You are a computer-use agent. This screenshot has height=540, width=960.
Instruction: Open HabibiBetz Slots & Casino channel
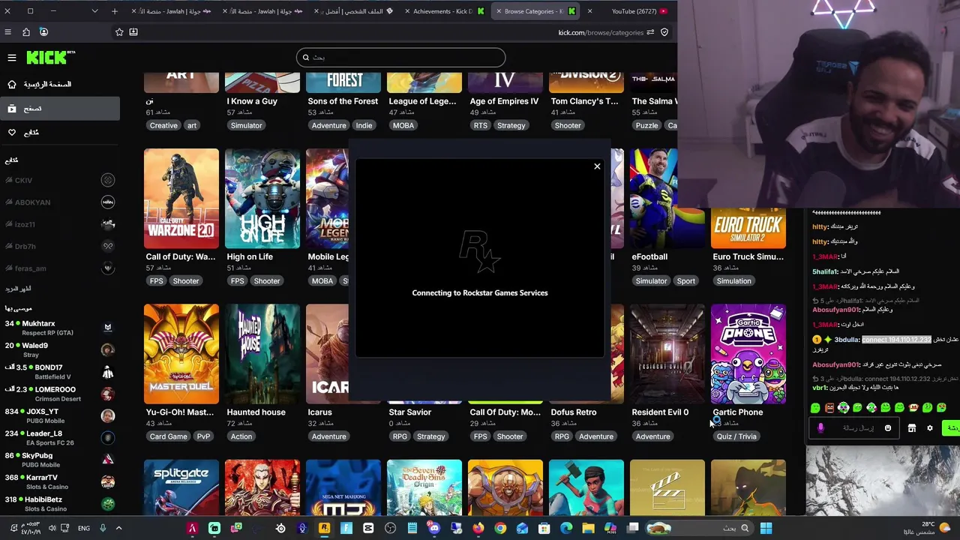tap(60, 503)
